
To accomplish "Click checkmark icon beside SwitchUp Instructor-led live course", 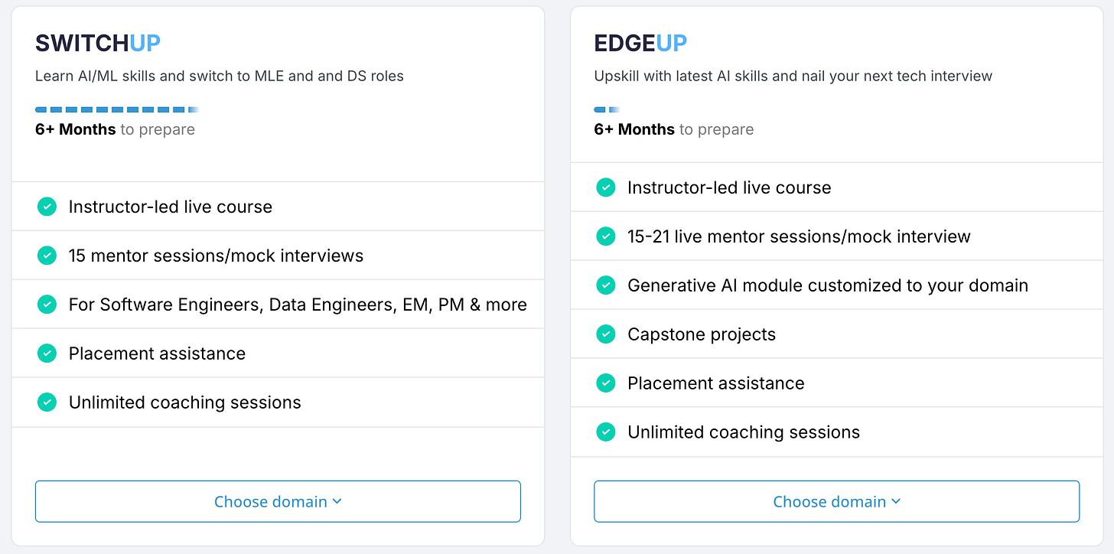I will (47, 207).
